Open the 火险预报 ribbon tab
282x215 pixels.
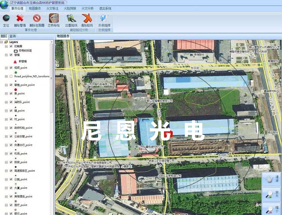point(70,8)
